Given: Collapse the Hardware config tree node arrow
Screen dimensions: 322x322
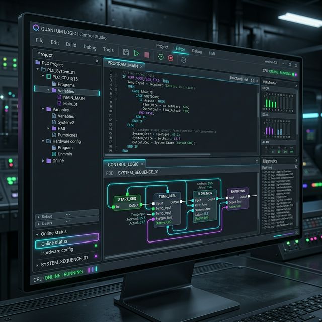Looking at the screenshot, I should 43,141.
